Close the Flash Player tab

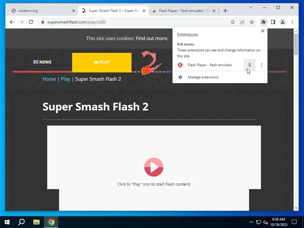point(214,11)
